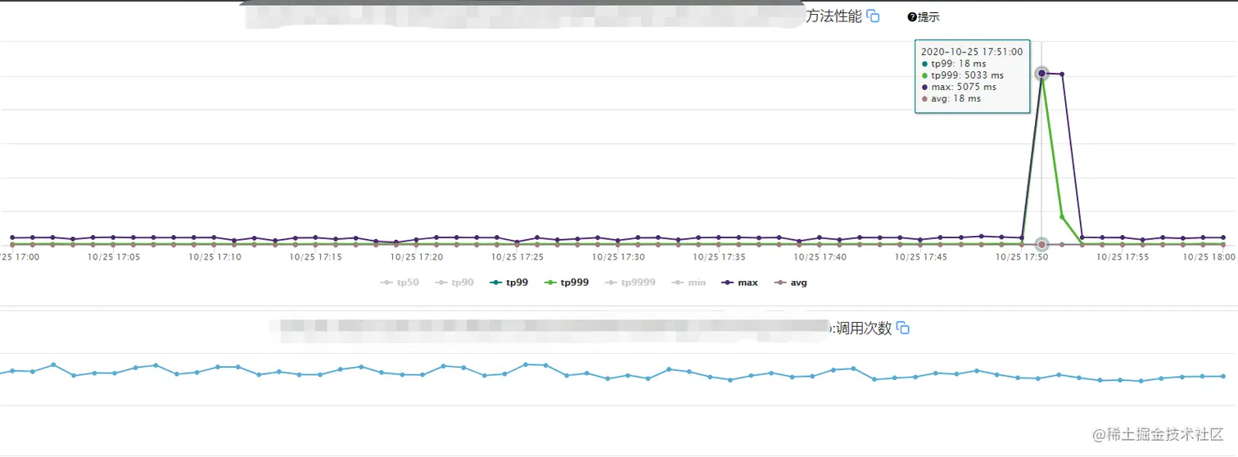Screen dimensions: 1238x457
Task: Toggle the tp99 series in legend
Action: click(x=509, y=283)
